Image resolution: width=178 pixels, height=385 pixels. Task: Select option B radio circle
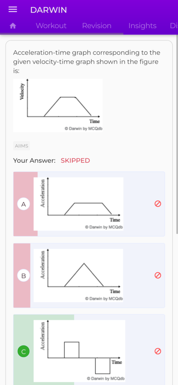(24, 276)
